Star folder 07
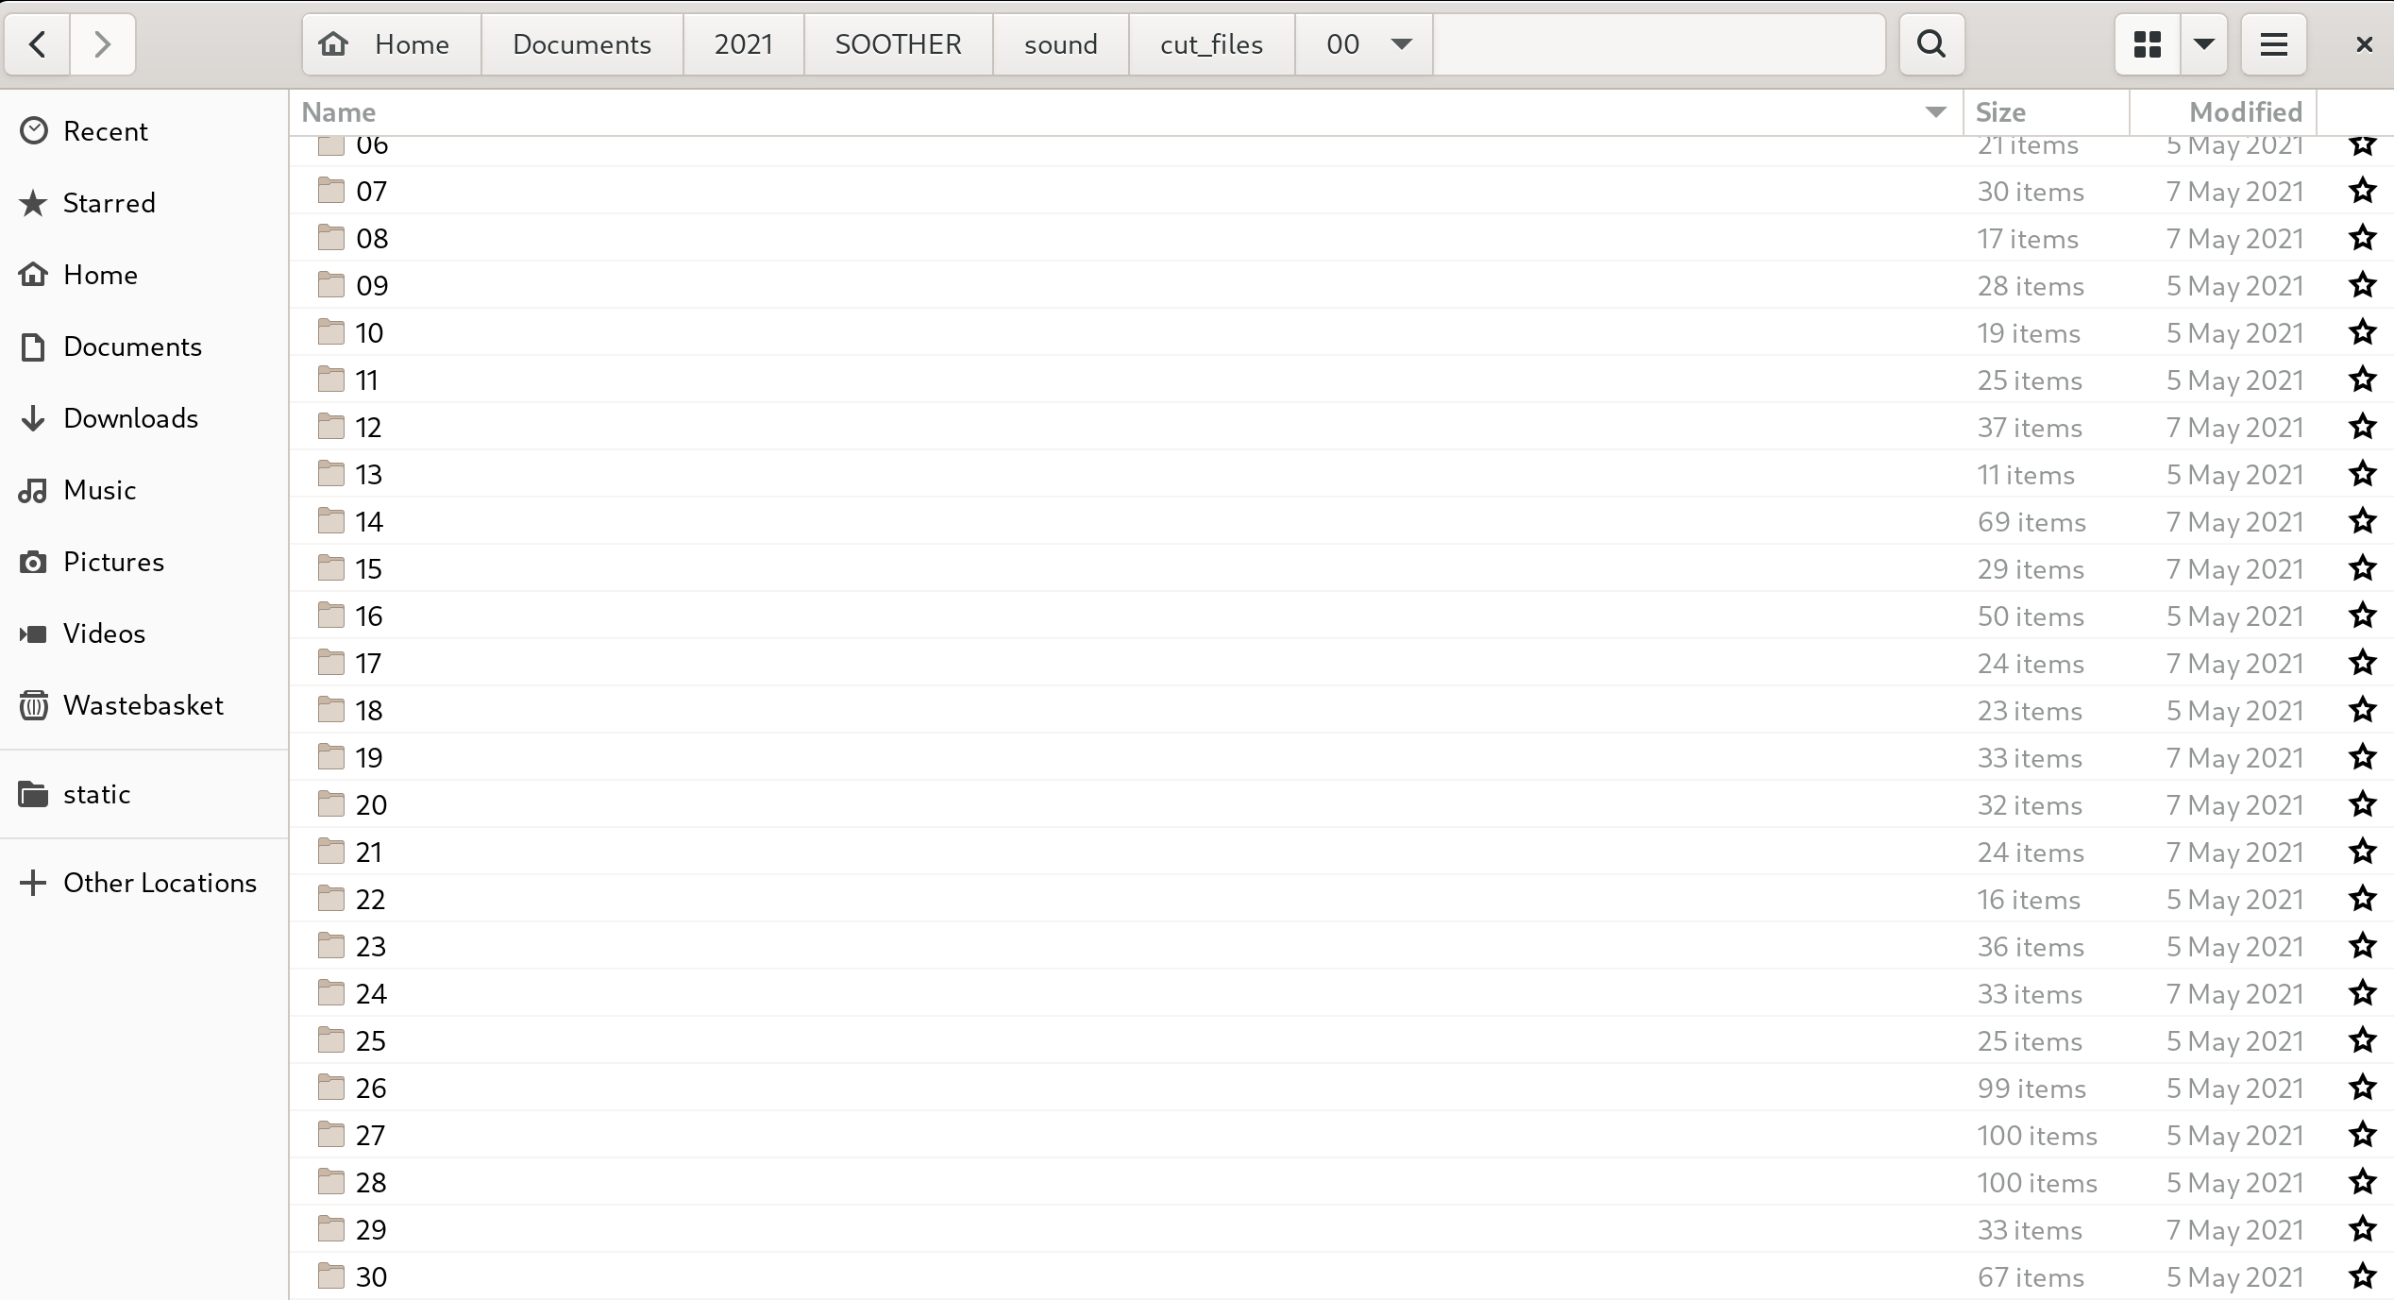2394x1300 pixels. click(x=2363, y=191)
